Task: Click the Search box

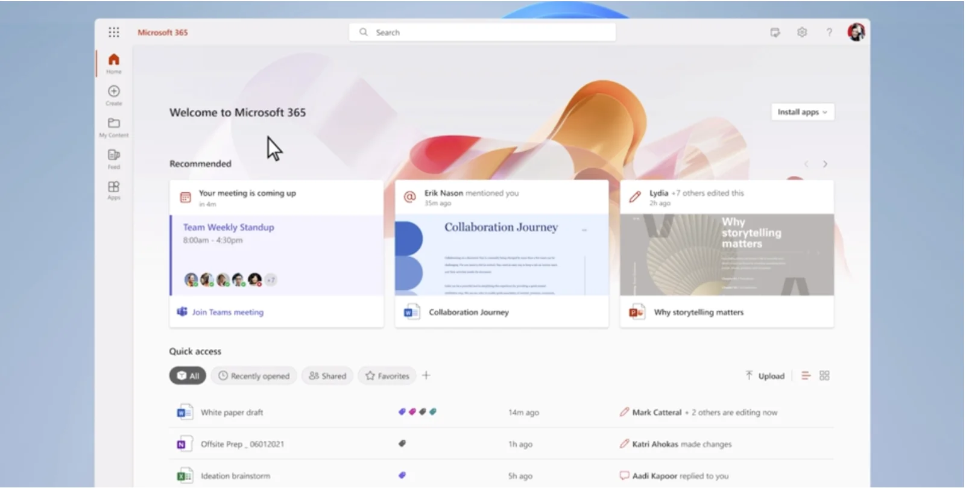Action: pos(482,33)
